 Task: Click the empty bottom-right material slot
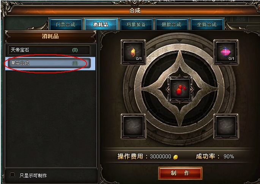pos(226,126)
